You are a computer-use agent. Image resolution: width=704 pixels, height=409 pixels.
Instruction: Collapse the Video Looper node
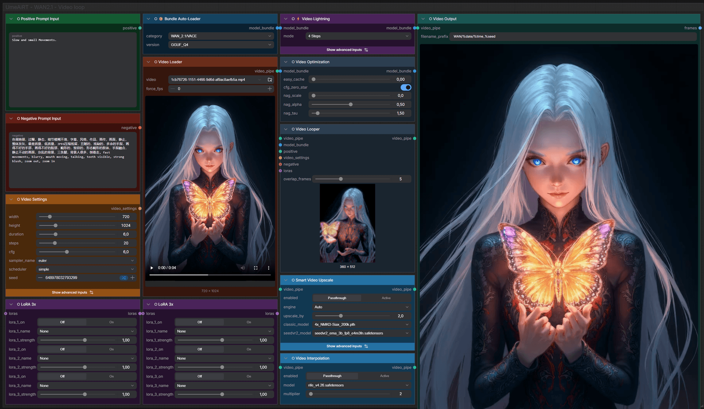tap(286, 129)
